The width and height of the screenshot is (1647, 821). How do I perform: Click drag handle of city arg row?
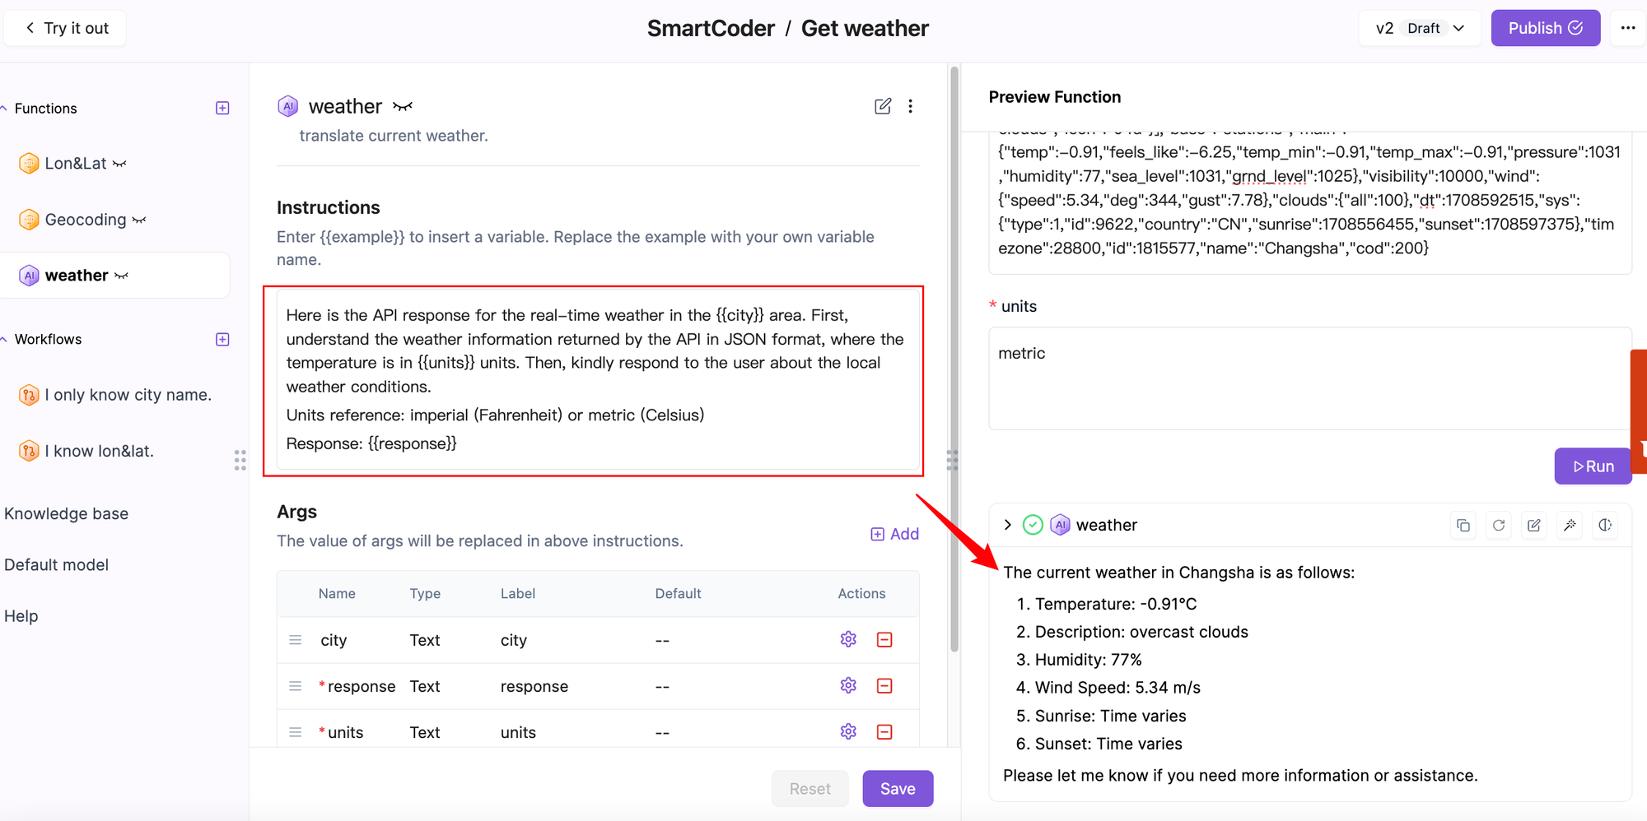tap(296, 640)
